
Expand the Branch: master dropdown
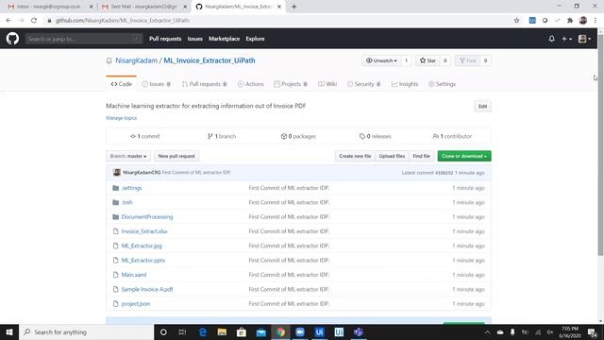pyautogui.click(x=128, y=156)
